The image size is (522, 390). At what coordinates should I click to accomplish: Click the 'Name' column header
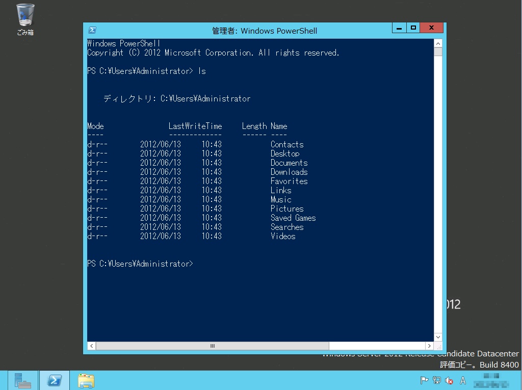click(279, 126)
